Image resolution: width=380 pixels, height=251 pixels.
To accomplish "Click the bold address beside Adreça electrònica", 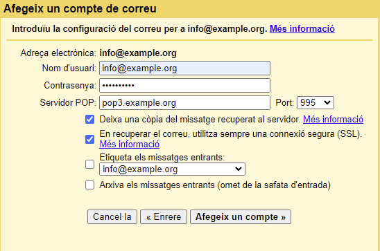I will click(138, 53).
